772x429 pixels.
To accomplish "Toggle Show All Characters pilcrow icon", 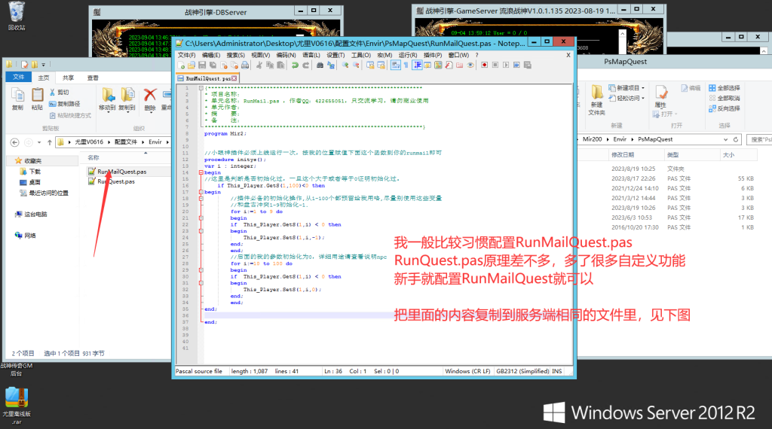I will click(x=406, y=65).
